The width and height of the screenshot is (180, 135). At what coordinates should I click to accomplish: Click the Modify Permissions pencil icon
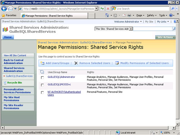pos(117,63)
